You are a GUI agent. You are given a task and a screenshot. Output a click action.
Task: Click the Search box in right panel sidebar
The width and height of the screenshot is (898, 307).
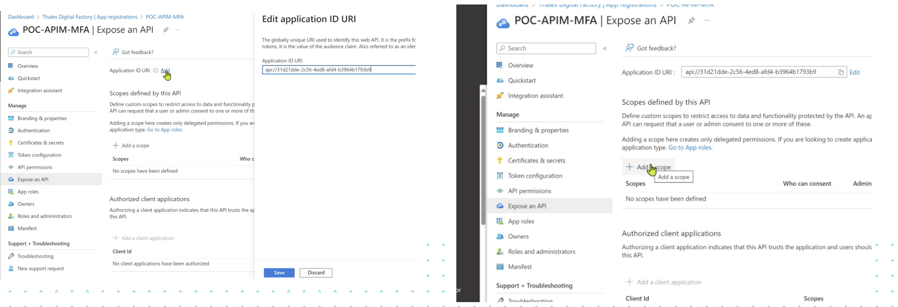pos(546,48)
